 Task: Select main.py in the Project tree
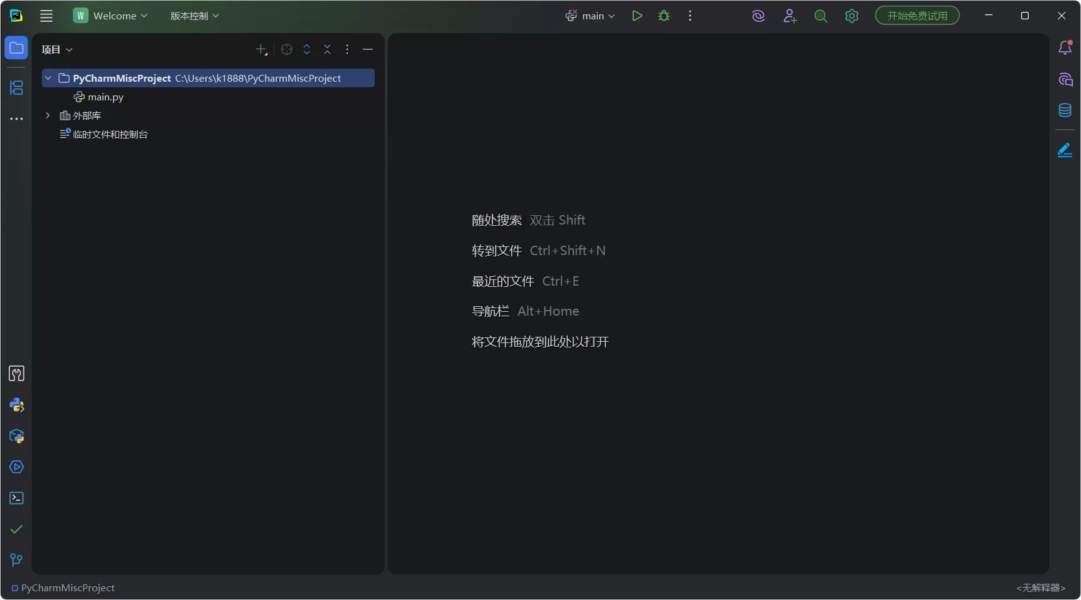pyautogui.click(x=105, y=97)
